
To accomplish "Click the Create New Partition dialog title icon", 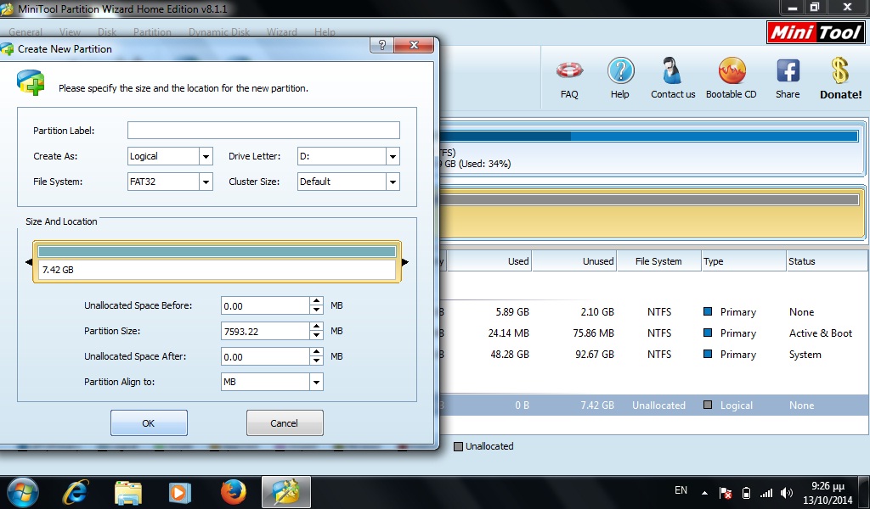I will tap(7, 48).
